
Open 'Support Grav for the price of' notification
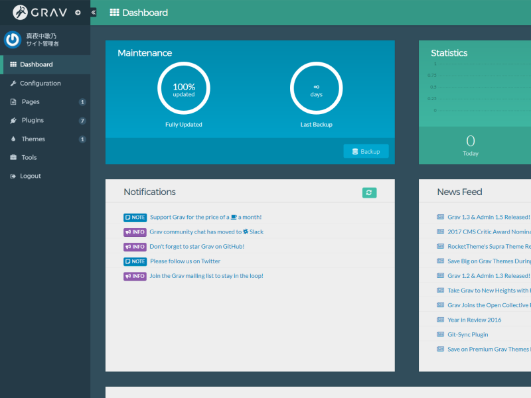(x=206, y=218)
